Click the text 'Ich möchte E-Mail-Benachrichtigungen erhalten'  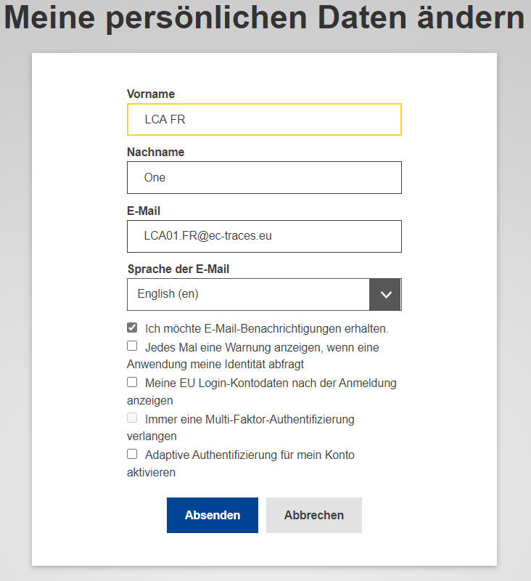(x=266, y=328)
